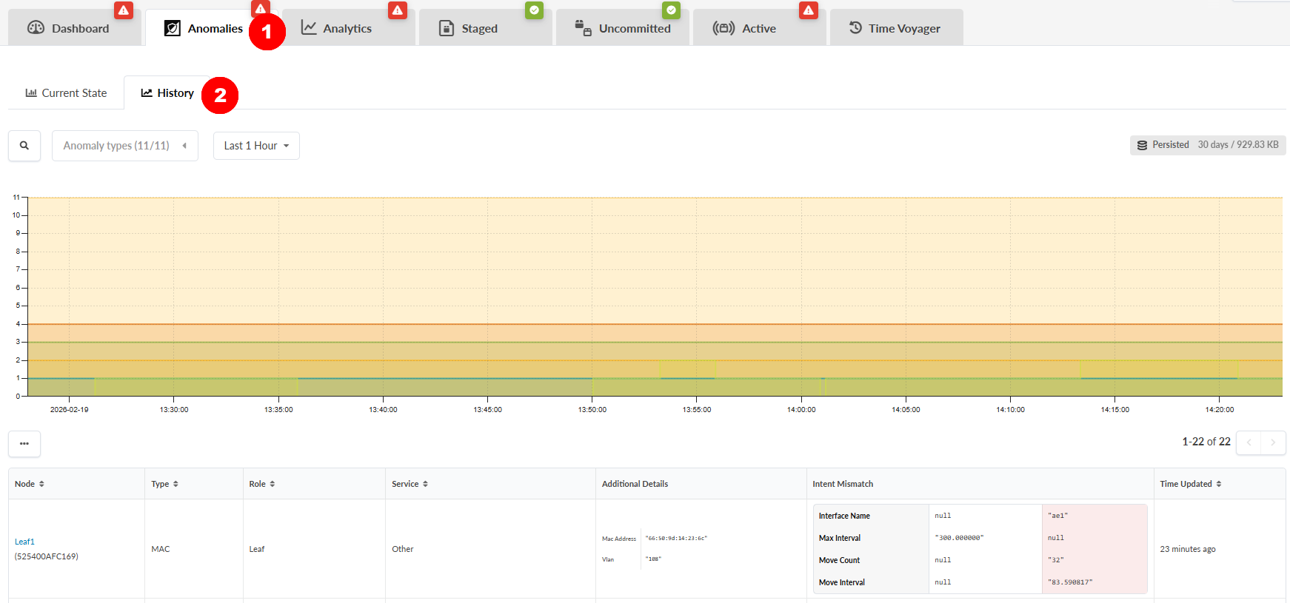1290x603 pixels.
Task: Click the Persisted database icon
Action: (1142, 145)
